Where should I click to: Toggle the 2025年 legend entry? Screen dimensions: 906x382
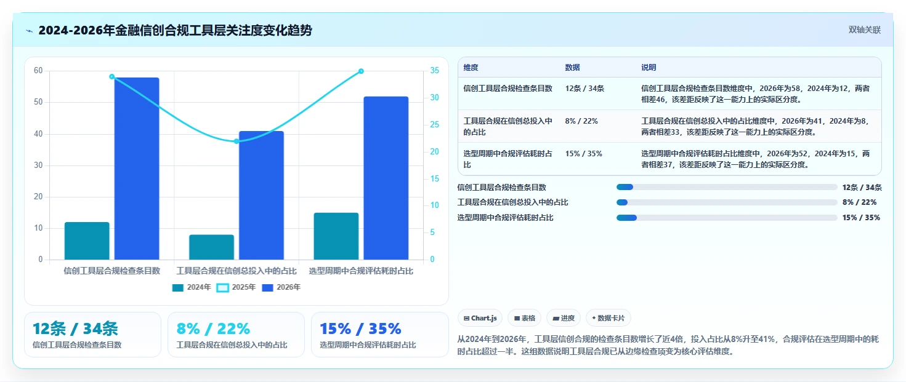236,287
